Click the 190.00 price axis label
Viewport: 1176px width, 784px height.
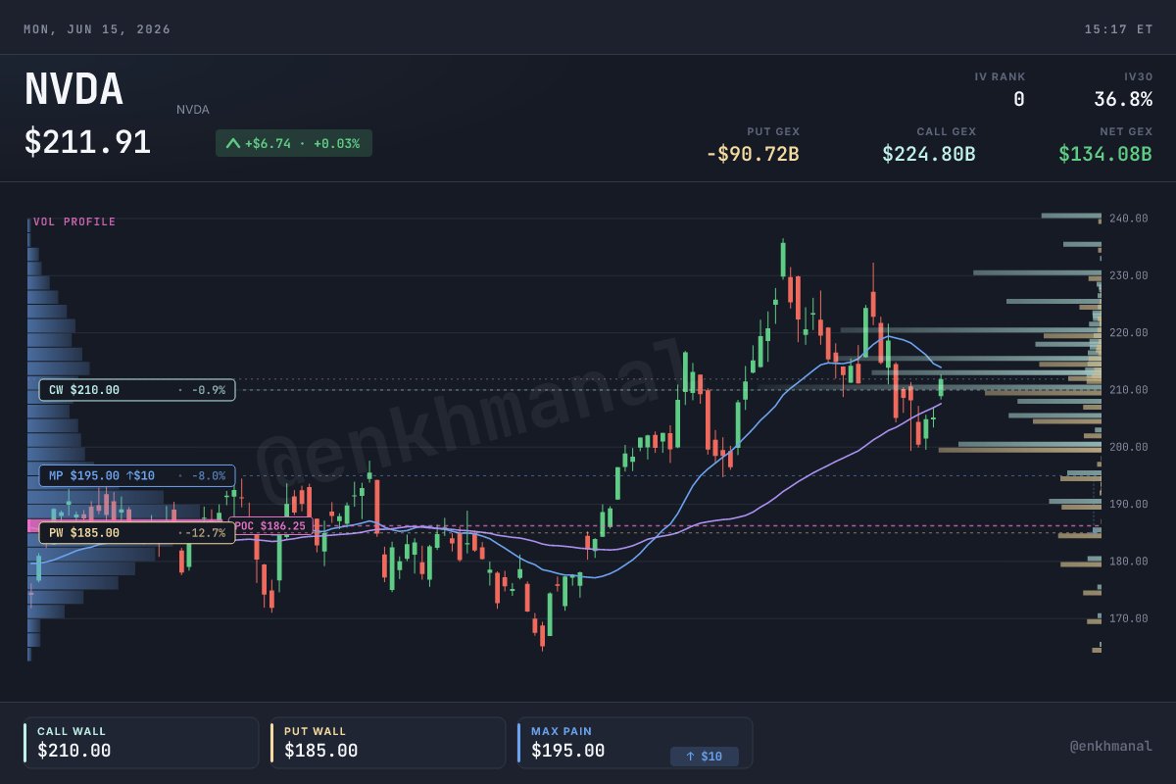[x=1129, y=505]
